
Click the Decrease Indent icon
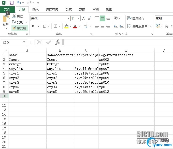pyautogui.click(x=116, y=26)
